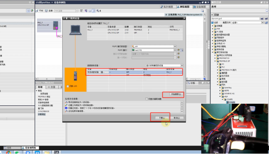Click the 连接 (Connections) toolbar button
This screenshot has height=154, width=269.
coord(49,11)
